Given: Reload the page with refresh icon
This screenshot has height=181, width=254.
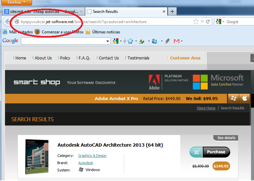Looking at the screenshot, I should click(x=208, y=21).
